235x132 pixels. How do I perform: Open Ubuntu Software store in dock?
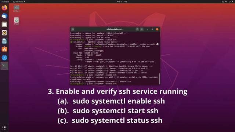coord(4,49)
